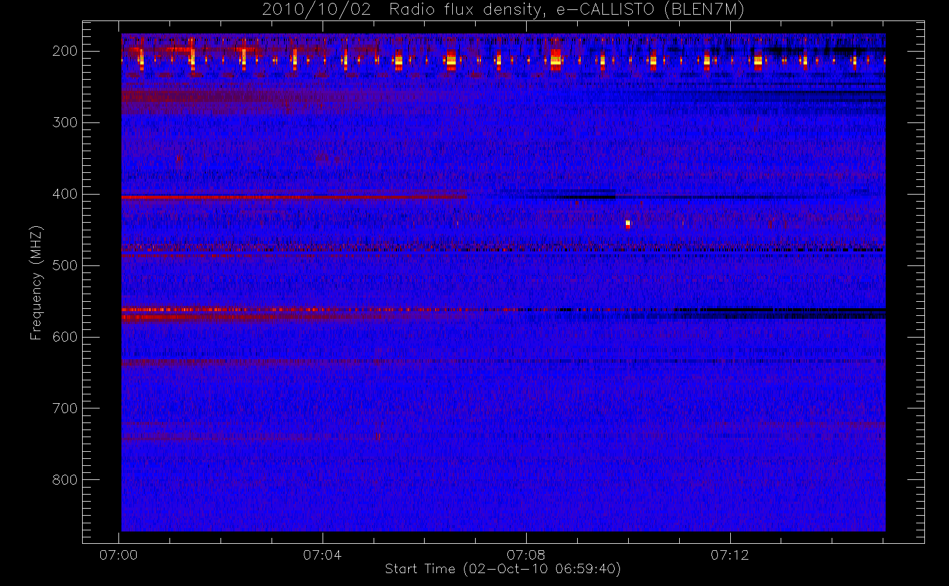Screen dimensions: 949x586
Task: Click the bright white spot near 440 MHz
Action: tap(628, 224)
